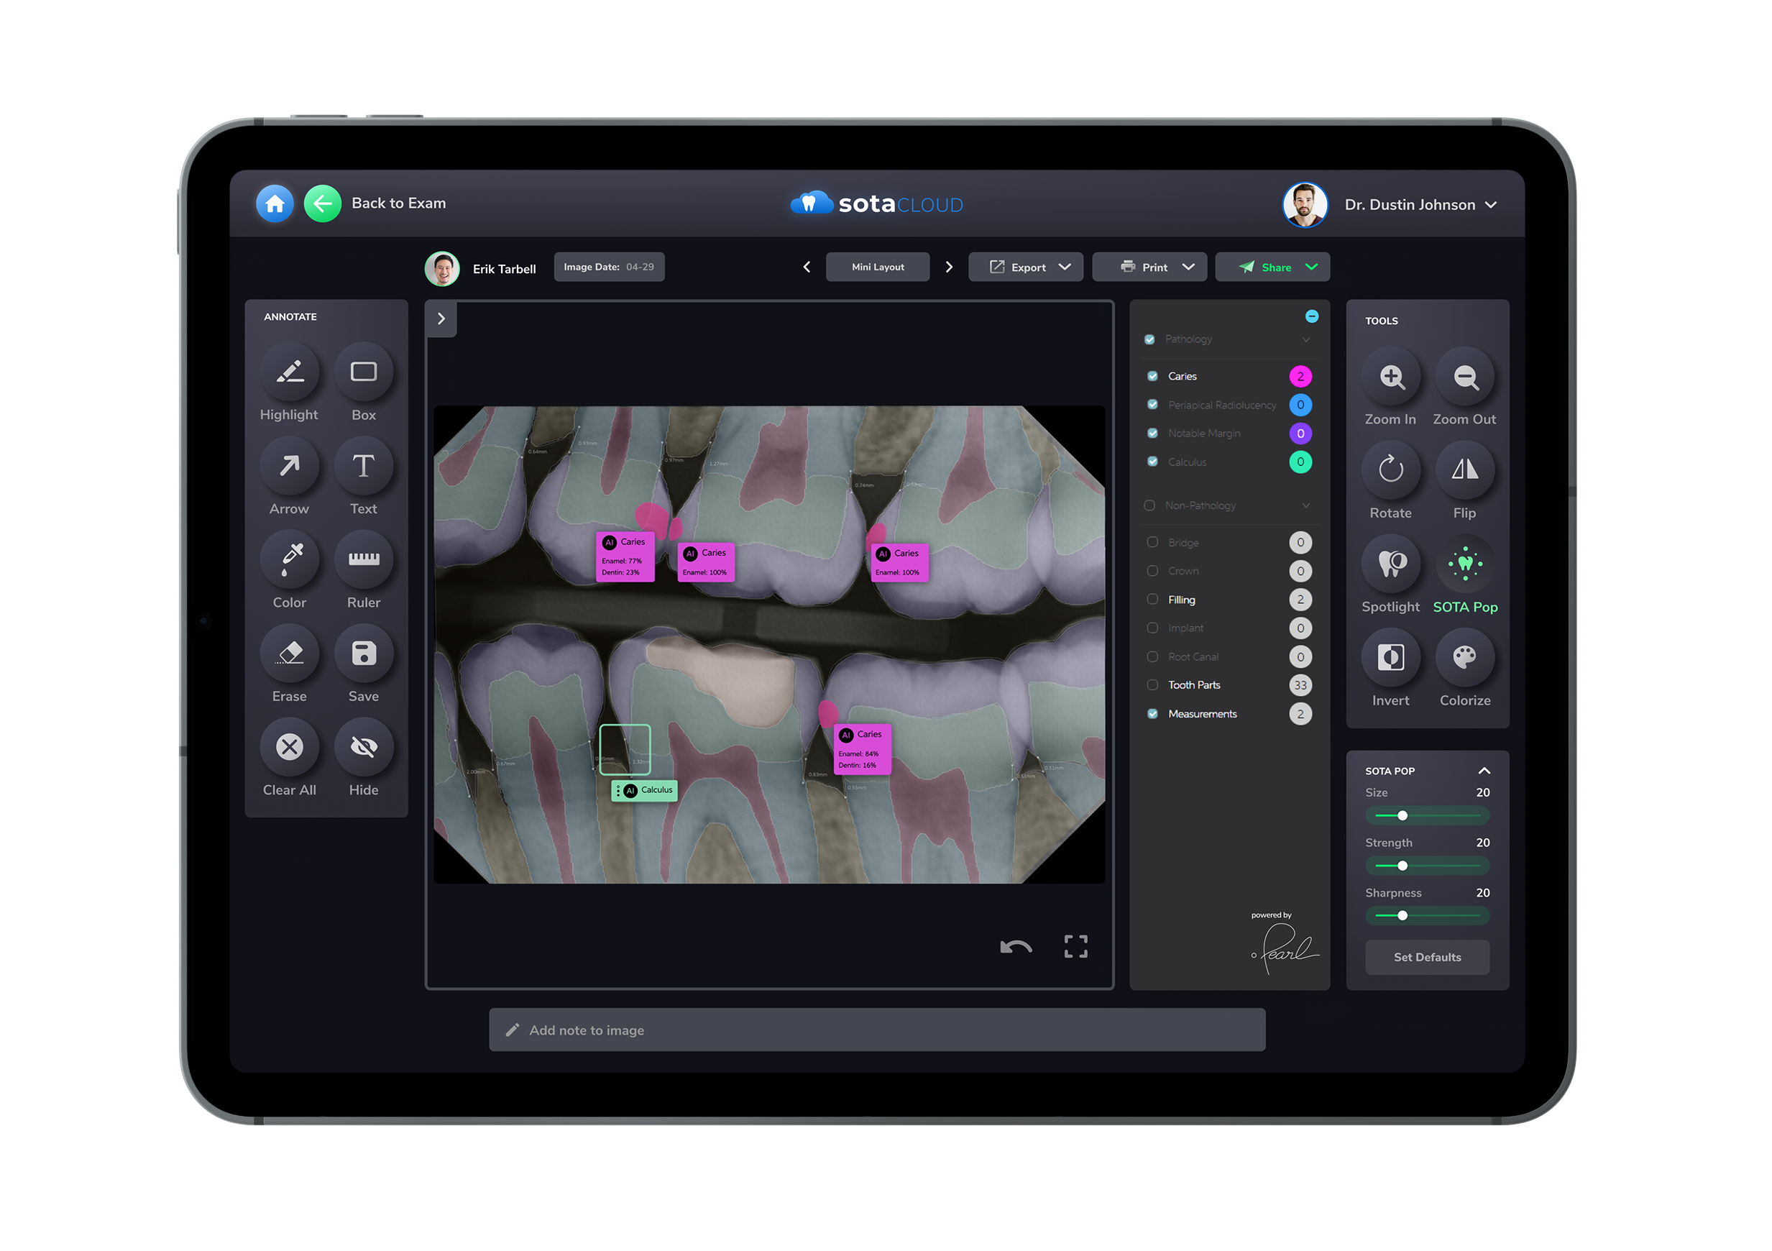Open the Ruler measurement tool
Viewport: 1772px width, 1251px height.
(x=363, y=559)
